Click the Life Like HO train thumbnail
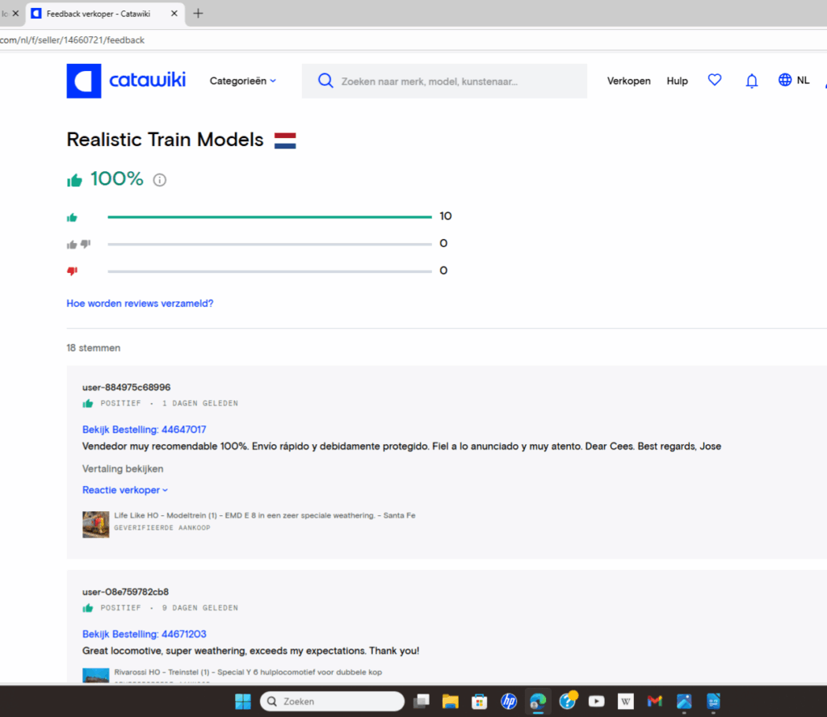The height and width of the screenshot is (717, 827). pyautogui.click(x=95, y=524)
